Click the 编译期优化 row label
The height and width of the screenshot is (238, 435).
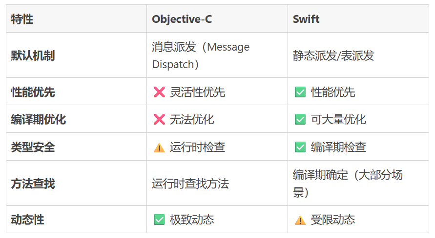pyautogui.click(x=38, y=119)
